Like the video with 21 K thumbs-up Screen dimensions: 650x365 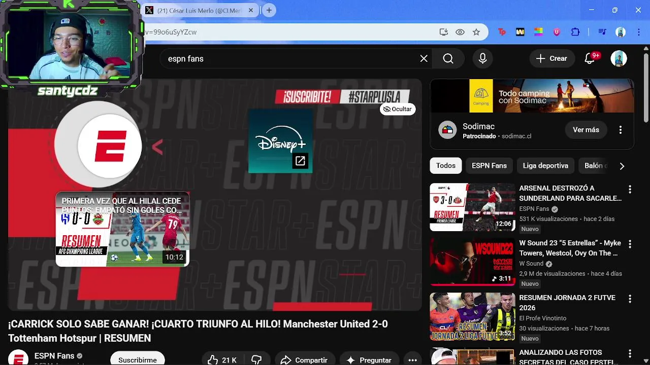(222, 359)
